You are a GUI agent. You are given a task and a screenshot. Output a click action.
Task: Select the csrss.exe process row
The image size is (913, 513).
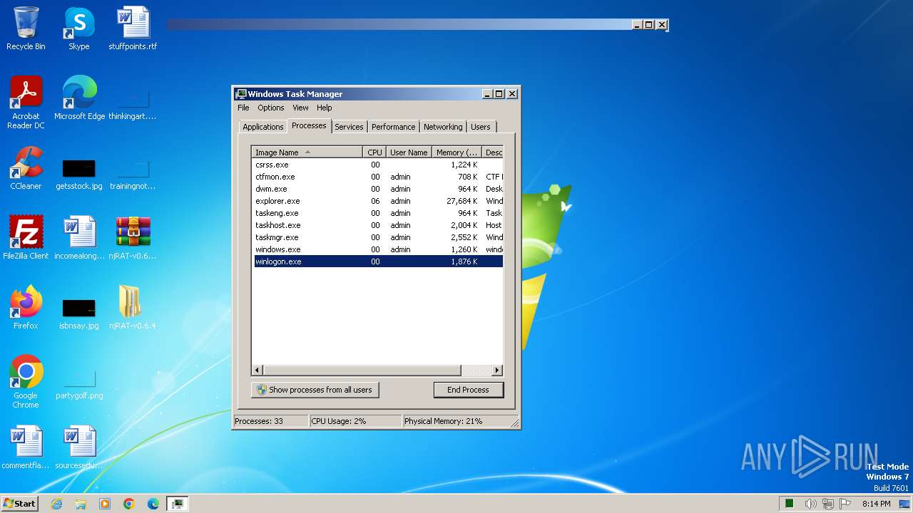pos(378,165)
